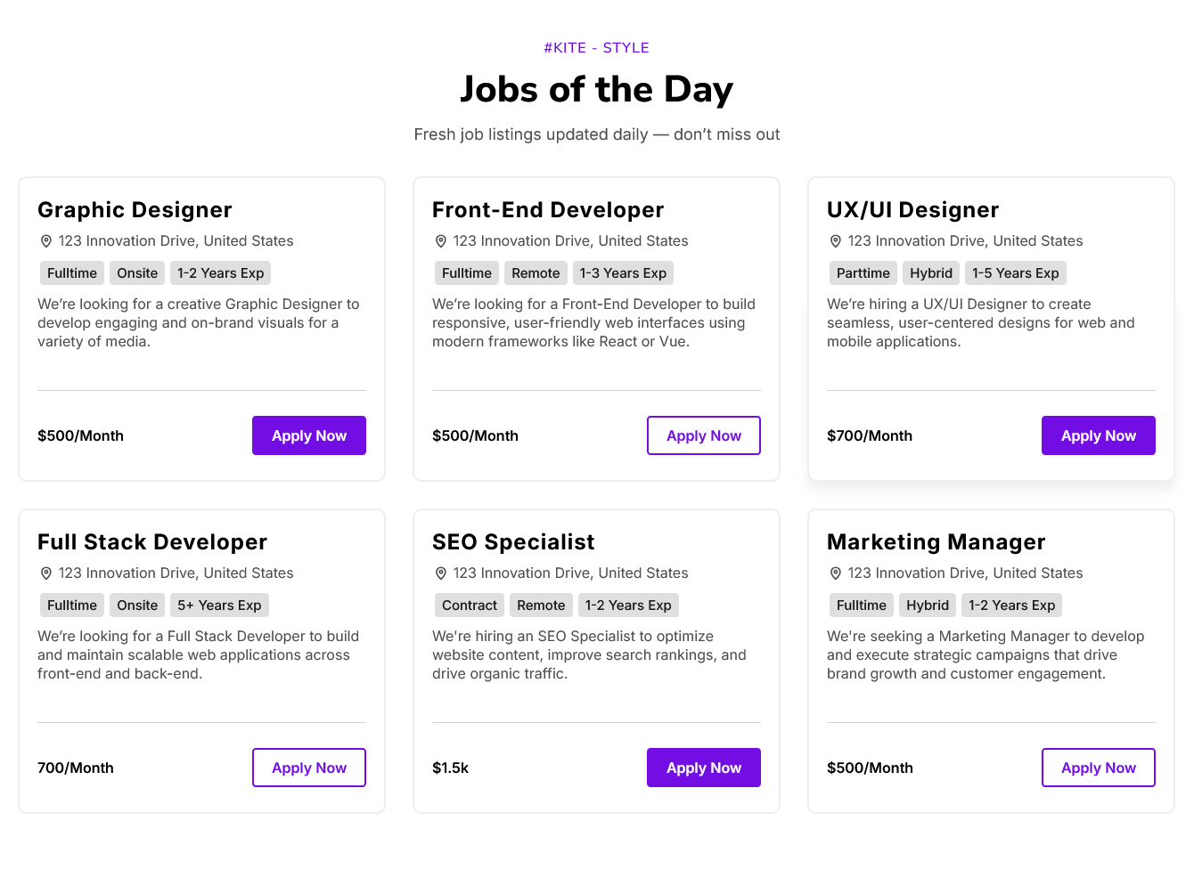Click the location pin icon on Front-End Developer card
This screenshot has width=1194, height=894.
pyautogui.click(x=440, y=240)
